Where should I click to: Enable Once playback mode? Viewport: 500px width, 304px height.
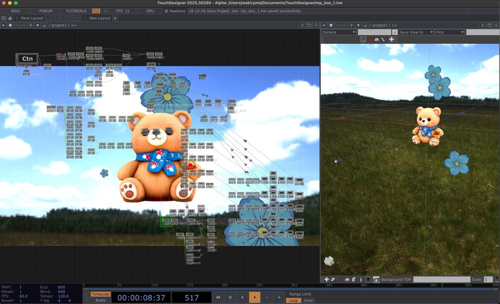308,300
